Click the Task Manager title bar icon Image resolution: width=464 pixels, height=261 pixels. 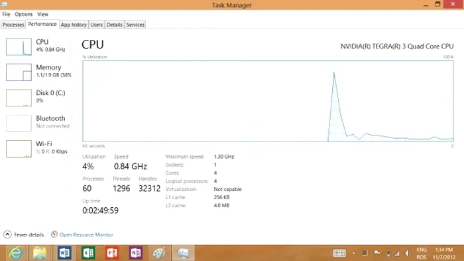click(x=4, y=5)
